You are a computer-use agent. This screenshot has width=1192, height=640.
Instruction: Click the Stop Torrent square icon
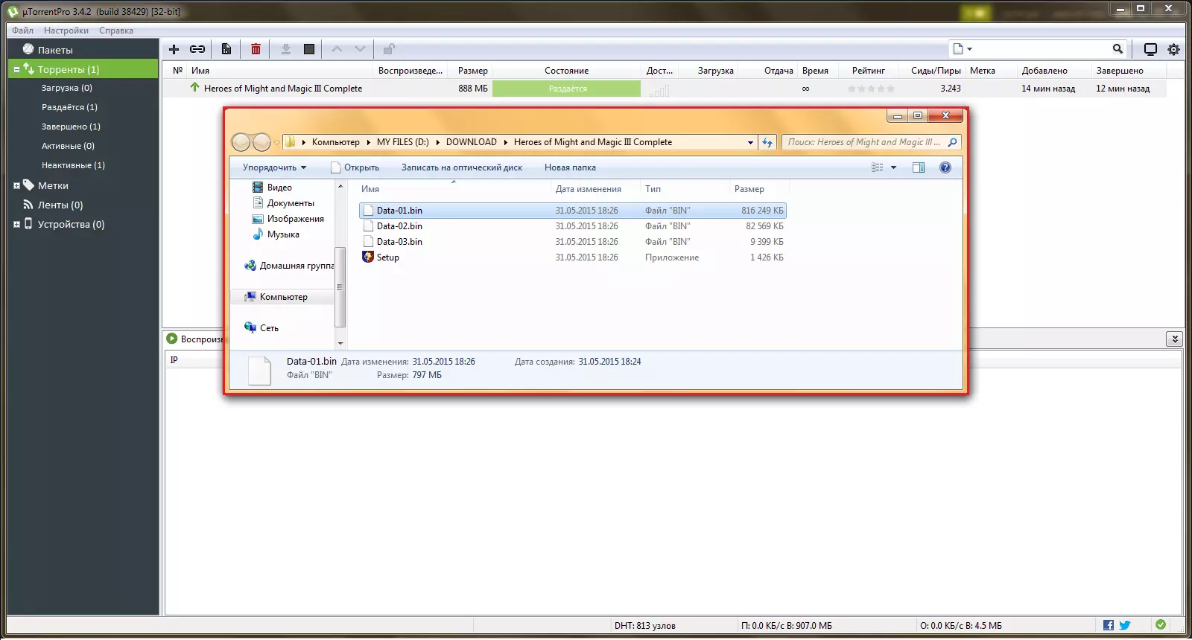coord(309,49)
